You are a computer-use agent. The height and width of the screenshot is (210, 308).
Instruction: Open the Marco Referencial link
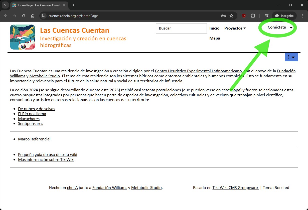tap(34, 139)
